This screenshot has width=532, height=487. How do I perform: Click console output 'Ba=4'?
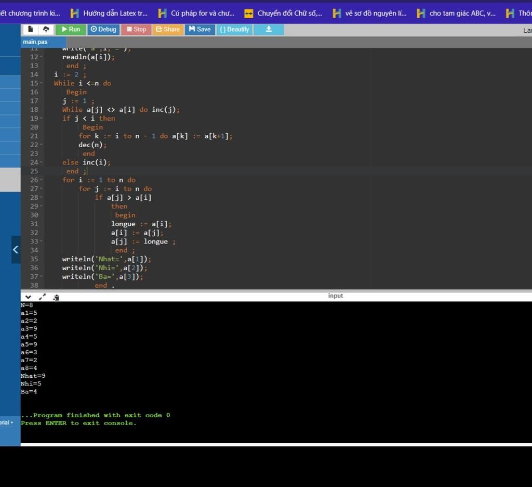pos(29,391)
